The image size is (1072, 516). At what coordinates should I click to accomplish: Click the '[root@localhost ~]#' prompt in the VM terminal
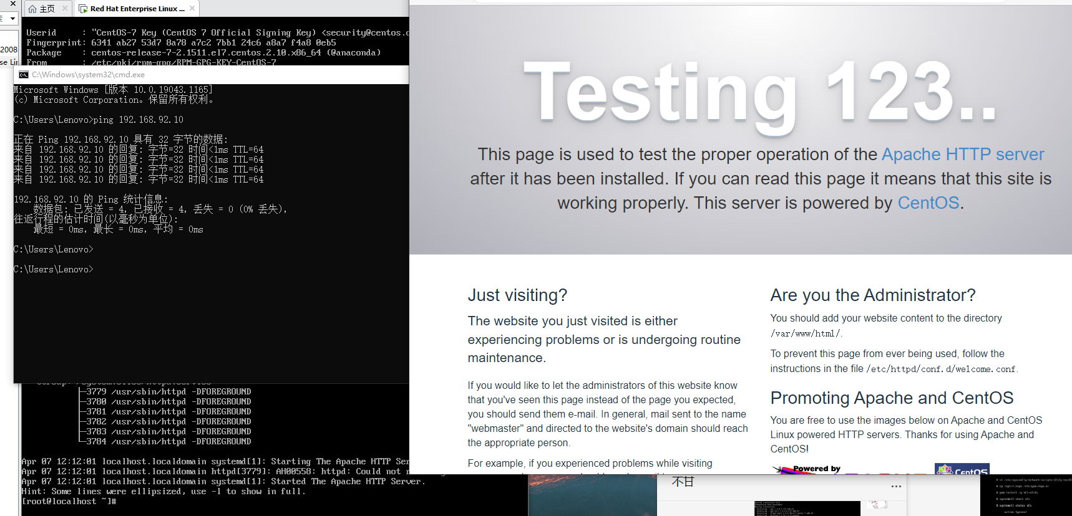pos(69,502)
